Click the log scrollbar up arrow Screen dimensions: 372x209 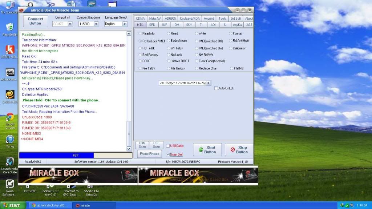(x=129, y=34)
